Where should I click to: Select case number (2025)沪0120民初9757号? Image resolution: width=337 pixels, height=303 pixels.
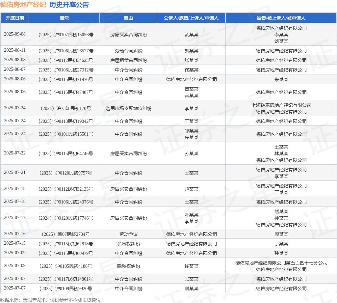(x=66, y=173)
